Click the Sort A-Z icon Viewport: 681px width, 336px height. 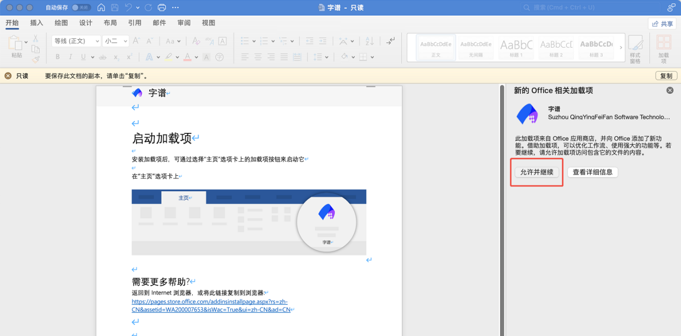pyautogui.click(x=370, y=41)
